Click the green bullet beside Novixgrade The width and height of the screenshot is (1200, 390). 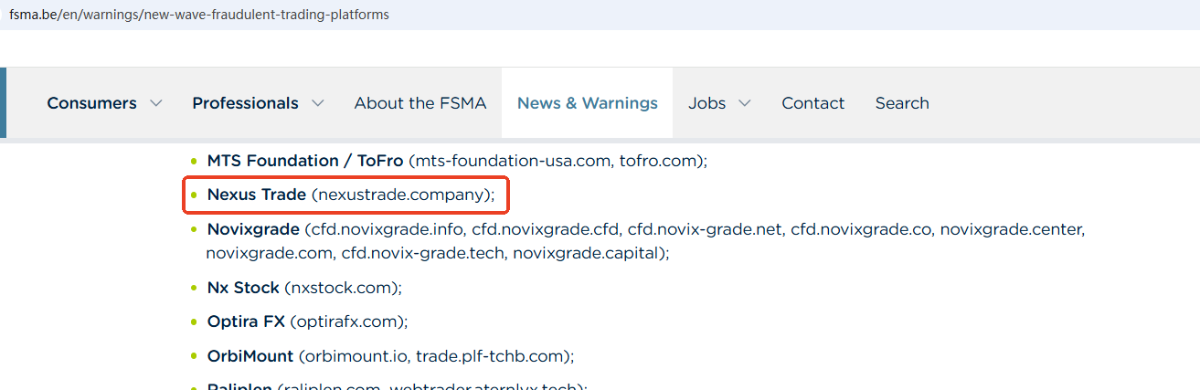tap(194, 229)
